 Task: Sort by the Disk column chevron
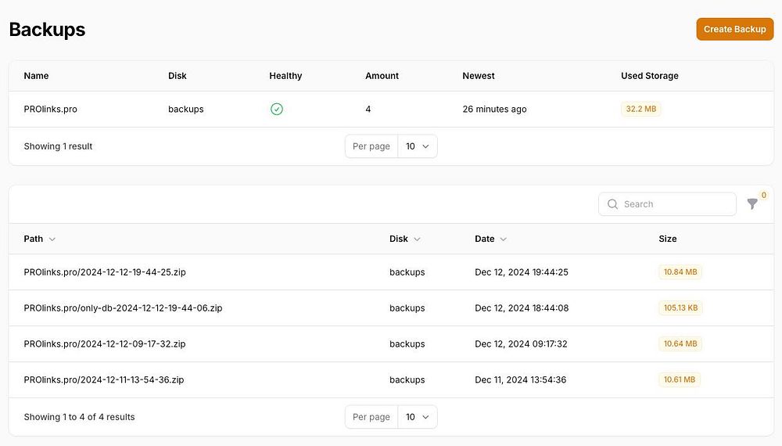(417, 239)
